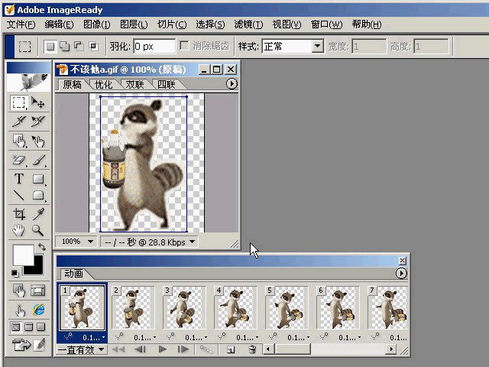This screenshot has width=489, height=367.
Task: Delete selected frame with trash icon
Action: tap(253, 349)
